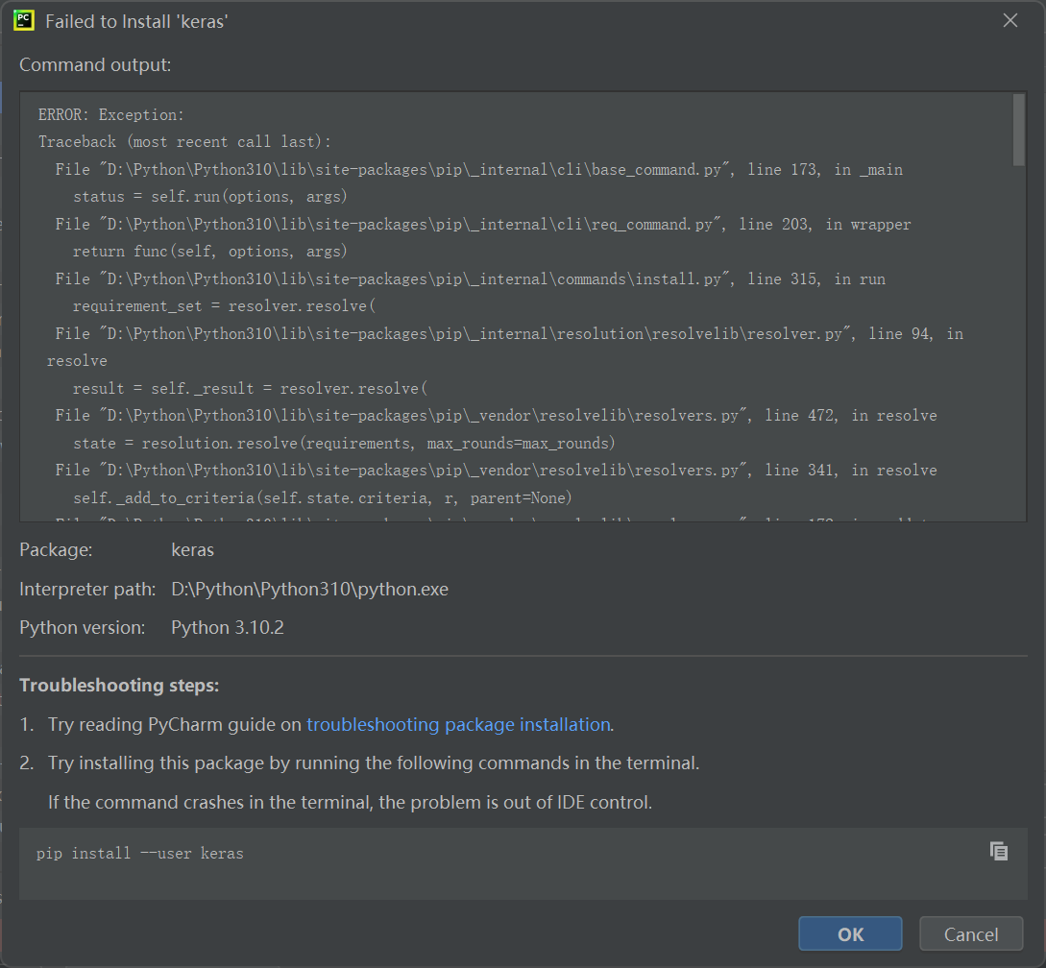Click the PyCharm logo in the title bar
This screenshot has width=1046, height=968.
coord(21,20)
